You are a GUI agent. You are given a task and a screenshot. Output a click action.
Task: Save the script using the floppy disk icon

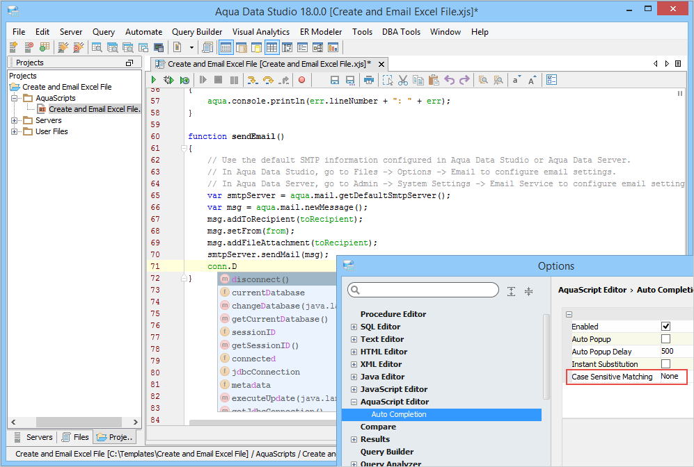tap(334, 81)
